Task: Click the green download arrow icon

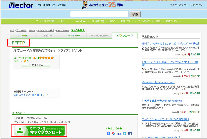Action: pos(20,131)
